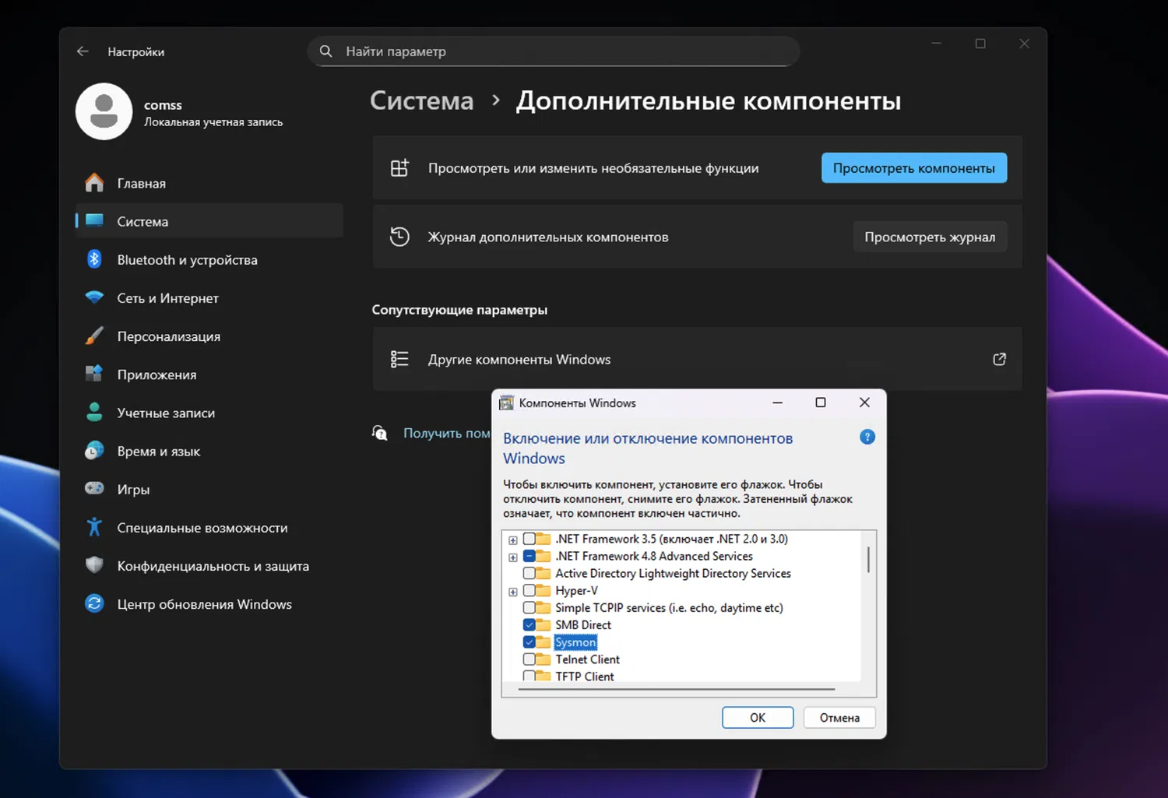Maximize the Компоненты Windows dialog
The image size is (1168, 798).
(x=820, y=403)
